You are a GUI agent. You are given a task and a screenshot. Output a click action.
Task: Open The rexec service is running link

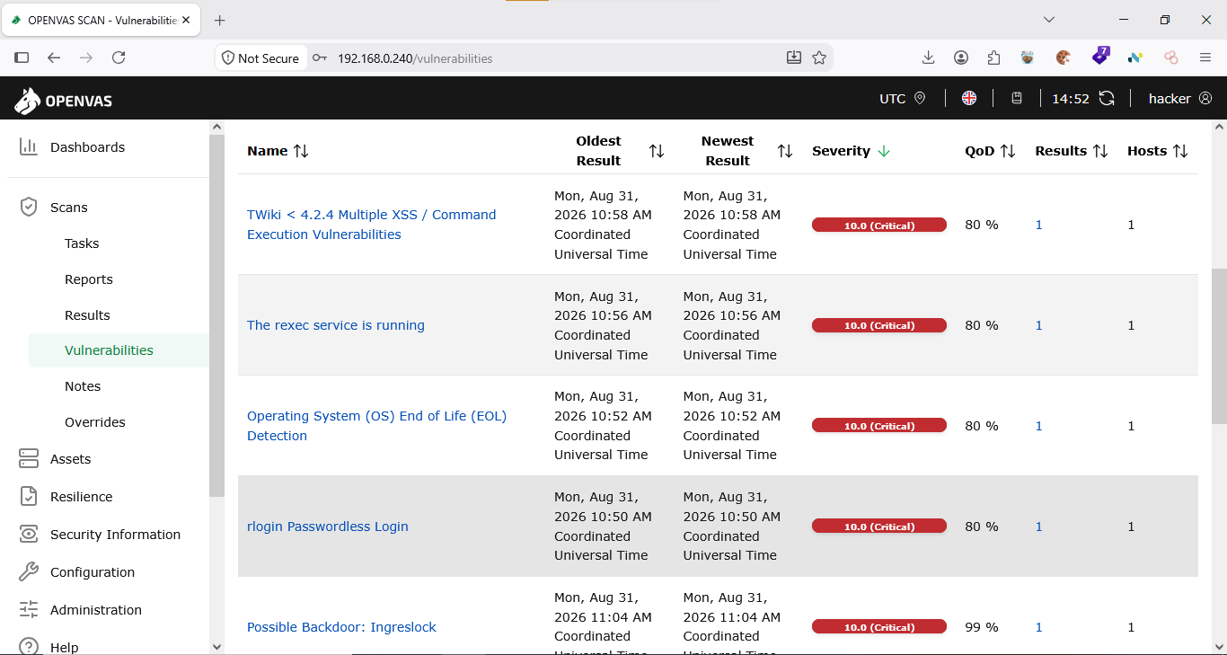pyautogui.click(x=336, y=325)
